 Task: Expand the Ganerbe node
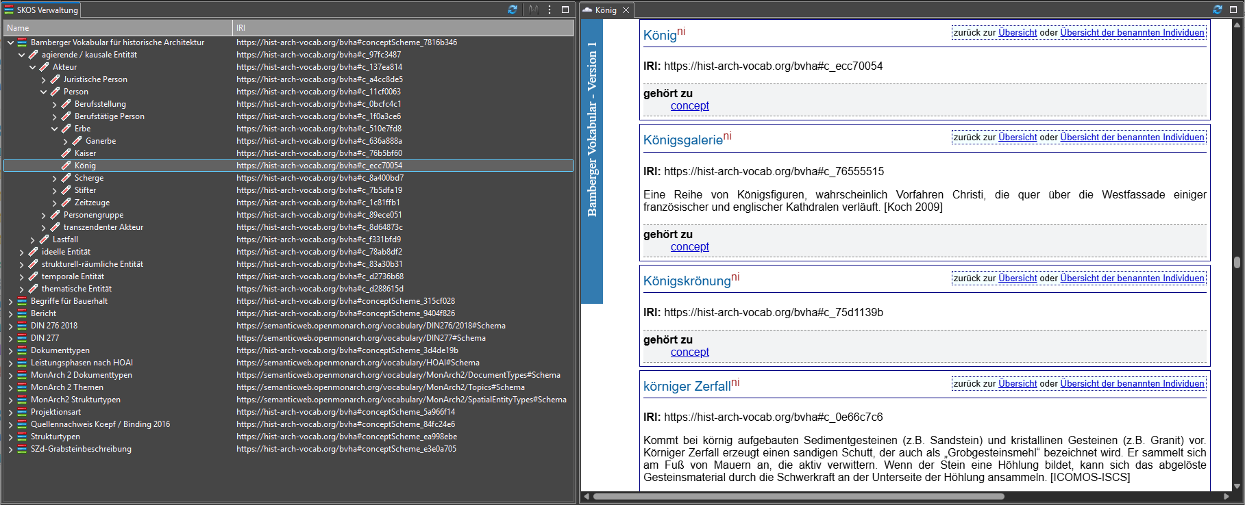pyautogui.click(x=65, y=141)
